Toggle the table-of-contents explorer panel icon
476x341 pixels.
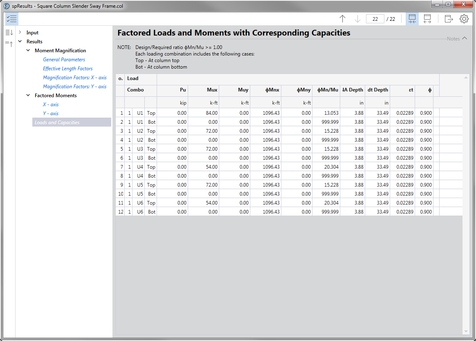click(x=11, y=19)
